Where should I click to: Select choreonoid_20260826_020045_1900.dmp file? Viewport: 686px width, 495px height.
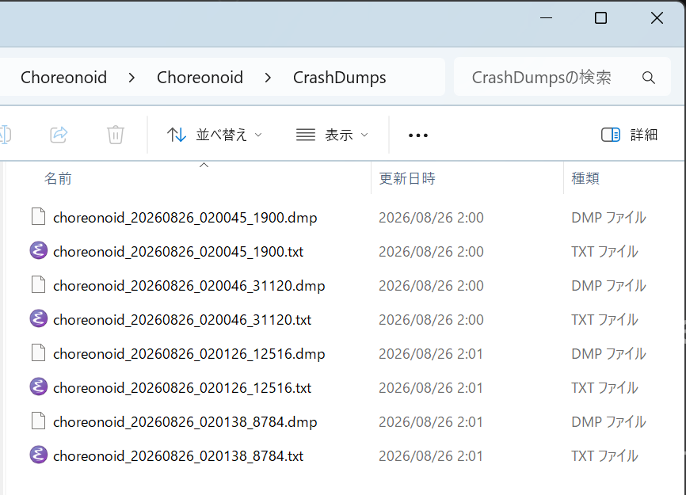coord(185,217)
